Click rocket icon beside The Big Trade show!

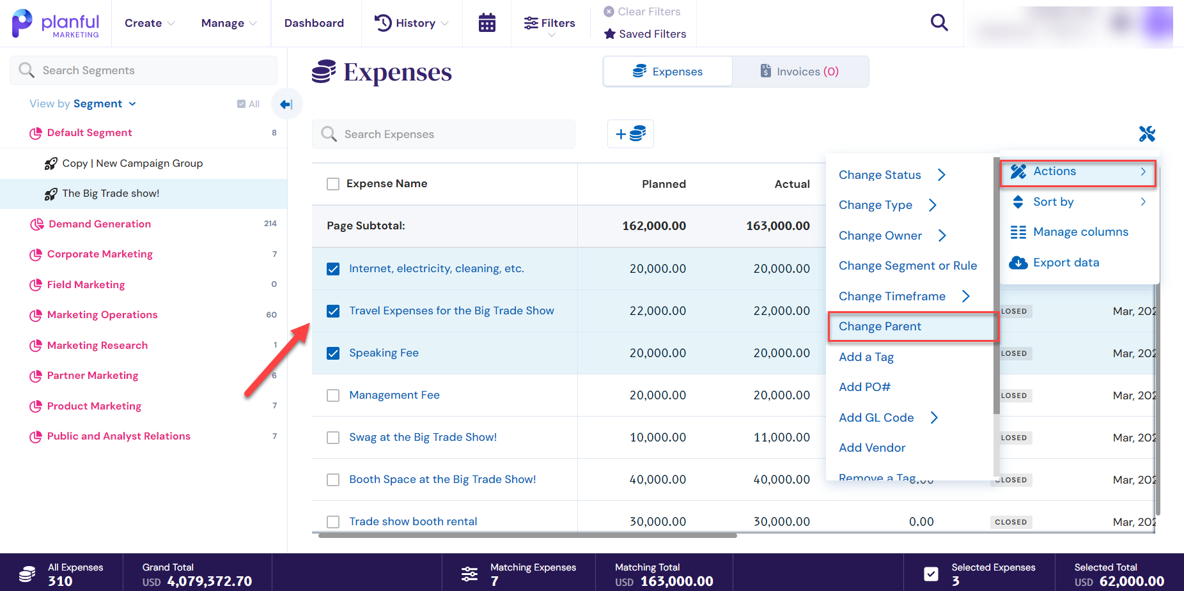point(51,194)
